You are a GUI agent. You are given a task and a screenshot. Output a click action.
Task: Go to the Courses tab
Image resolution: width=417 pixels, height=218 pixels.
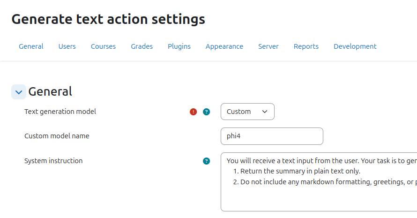(x=103, y=46)
